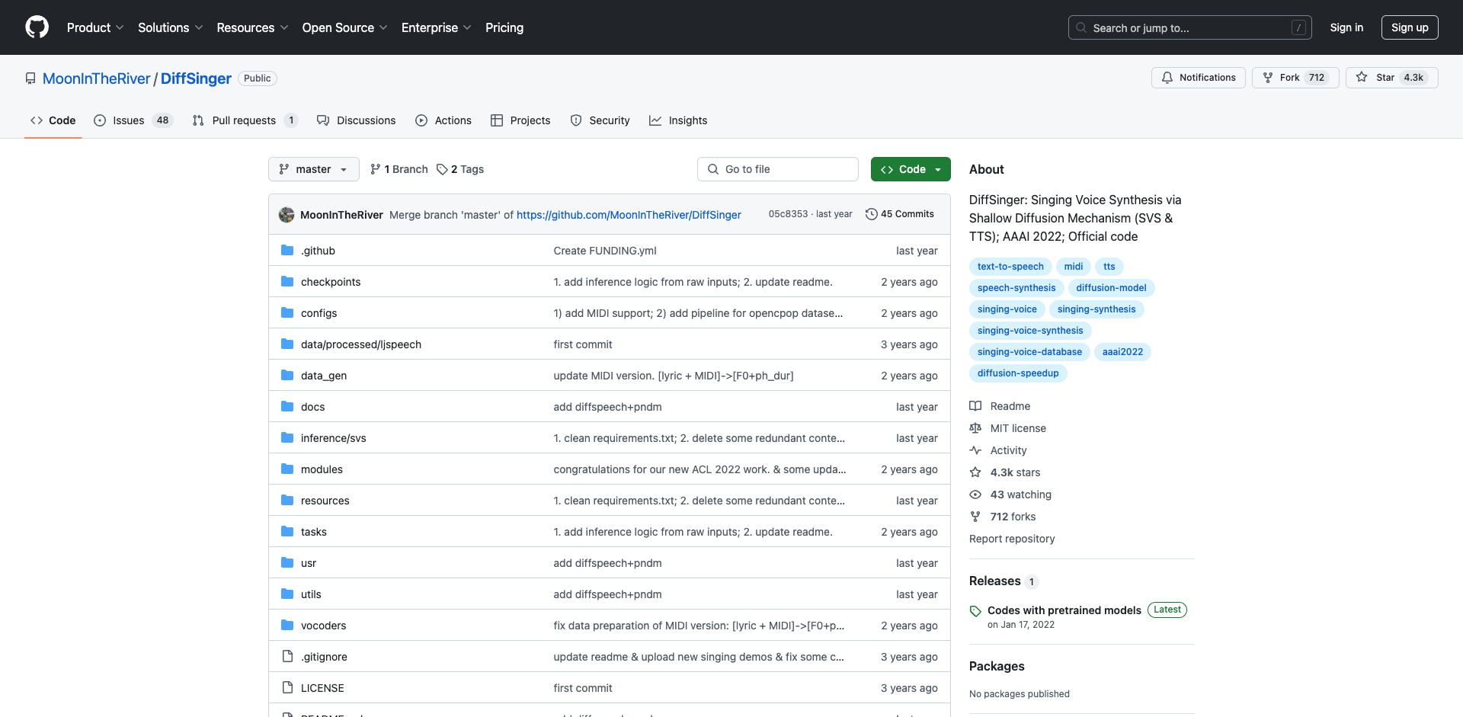Switch to the Actions tab
The image size is (1463, 717).
click(x=443, y=120)
